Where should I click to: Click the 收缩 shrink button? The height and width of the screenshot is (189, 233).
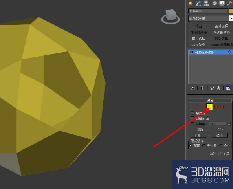pos(200,130)
